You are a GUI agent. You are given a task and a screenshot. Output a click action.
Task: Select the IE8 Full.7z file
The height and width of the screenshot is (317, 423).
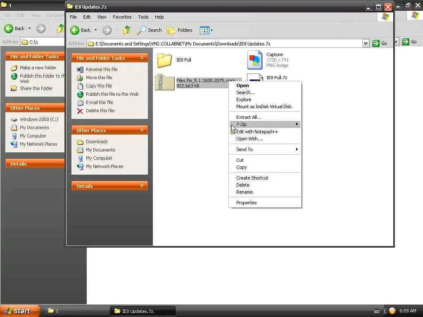[277, 78]
